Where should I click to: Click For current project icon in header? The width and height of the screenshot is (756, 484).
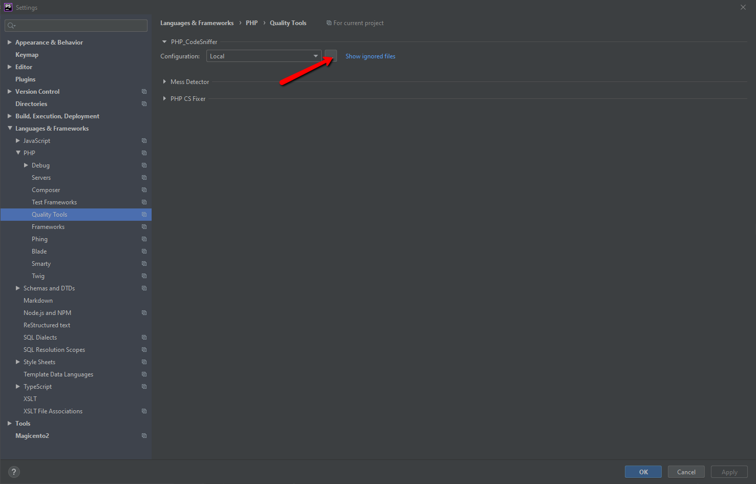pos(329,23)
